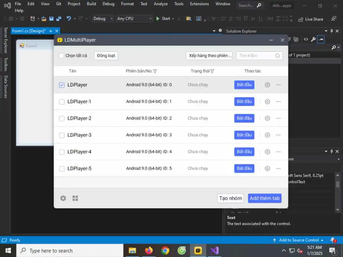Click Save icon in Visual Studio toolbar
This screenshot has height=257, width=343.
[x=51, y=19]
